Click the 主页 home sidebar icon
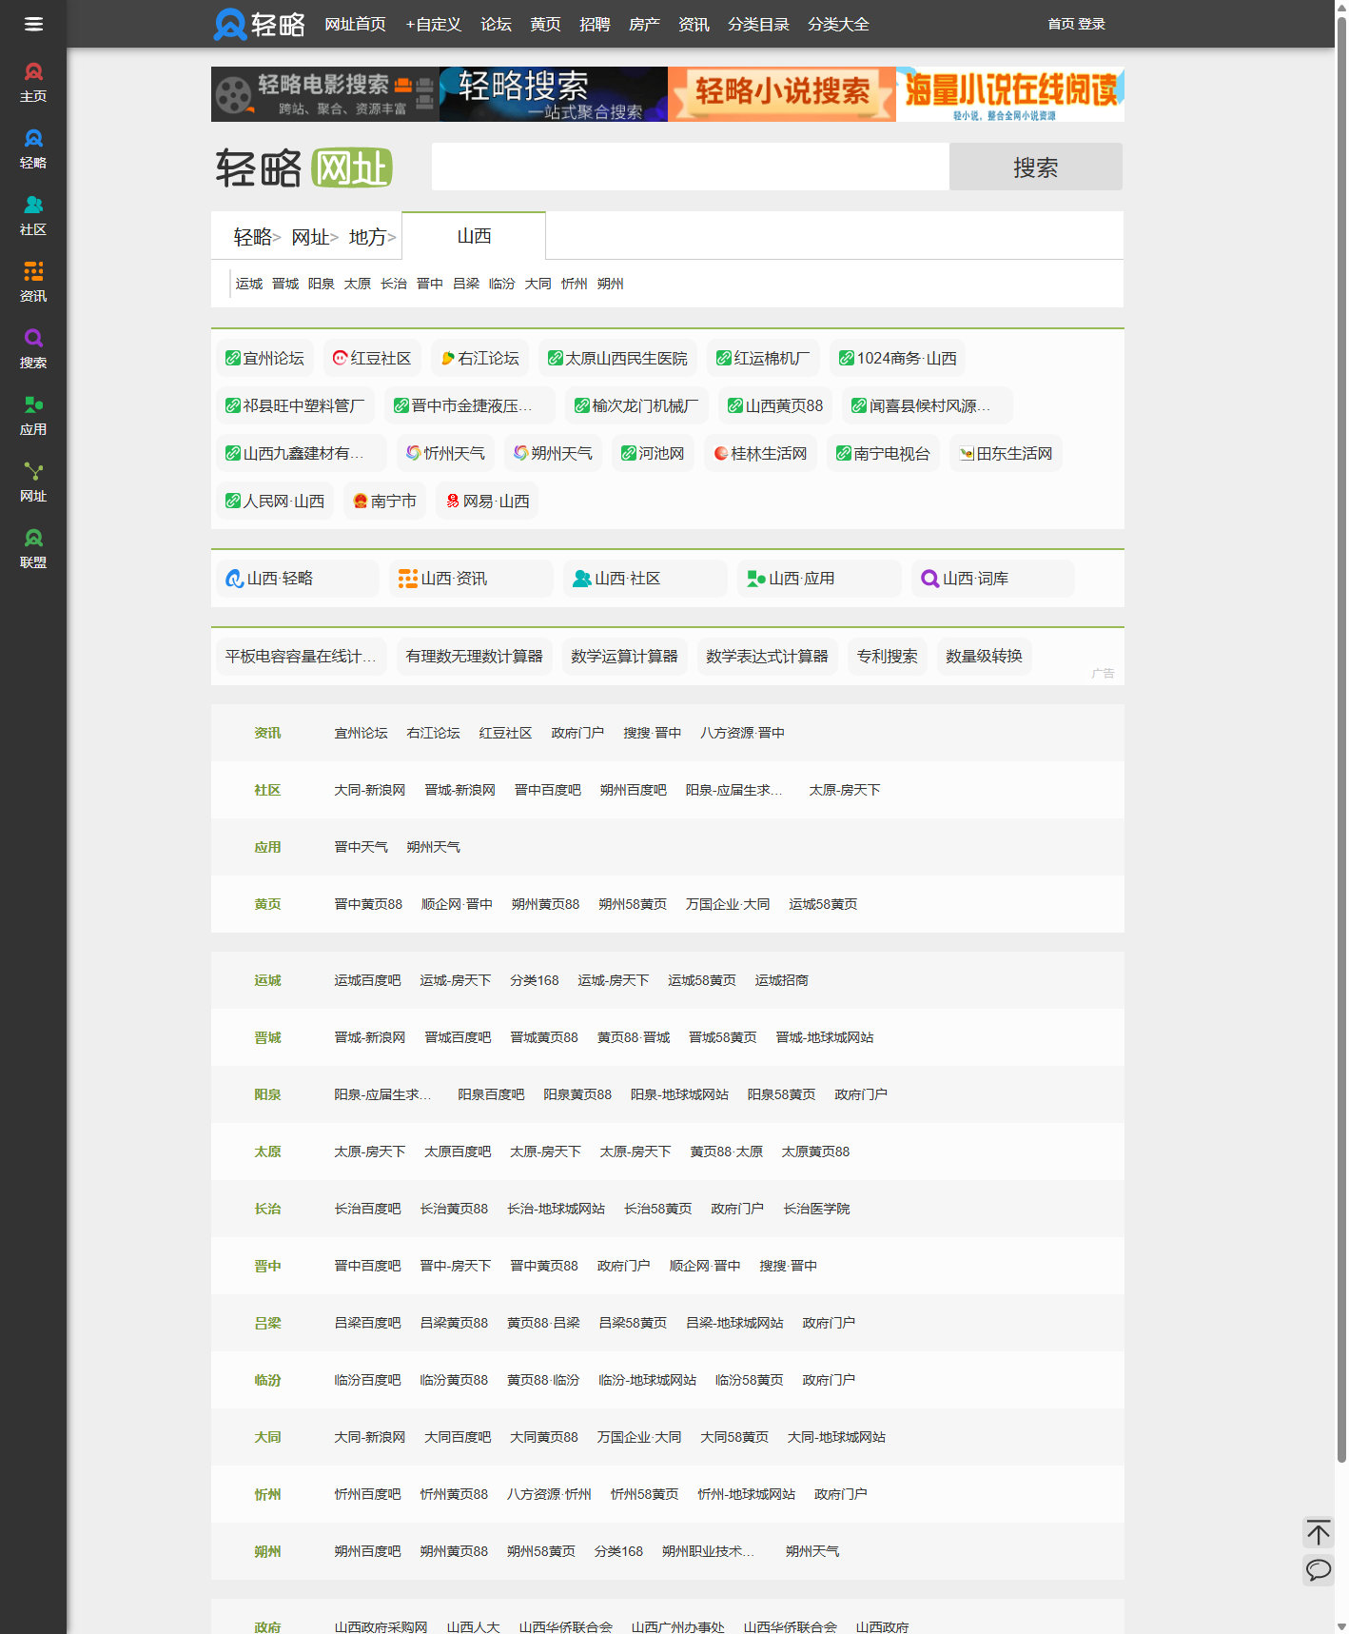The height and width of the screenshot is (1634, 1349). (33, 82)
